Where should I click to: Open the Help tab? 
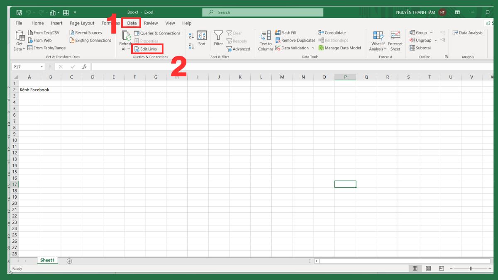coord(187,23)
